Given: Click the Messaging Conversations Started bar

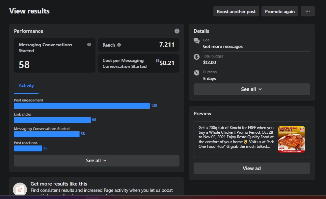Looking at the screenshot, I should point(46,134).
